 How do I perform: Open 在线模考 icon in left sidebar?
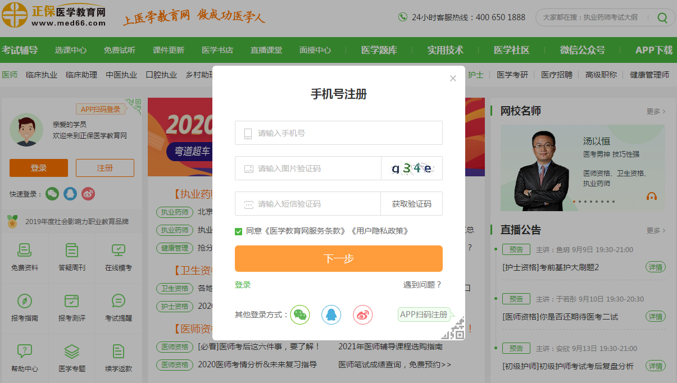[118, 250]
